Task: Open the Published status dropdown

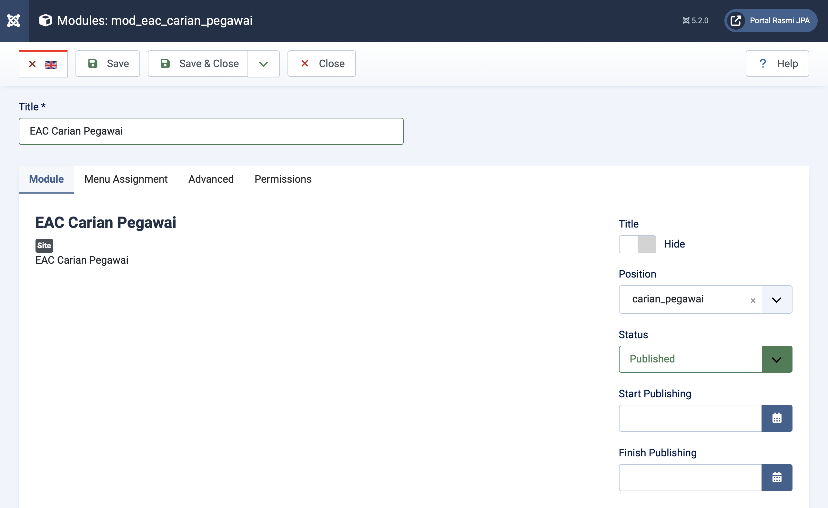Action: (776, 359)
